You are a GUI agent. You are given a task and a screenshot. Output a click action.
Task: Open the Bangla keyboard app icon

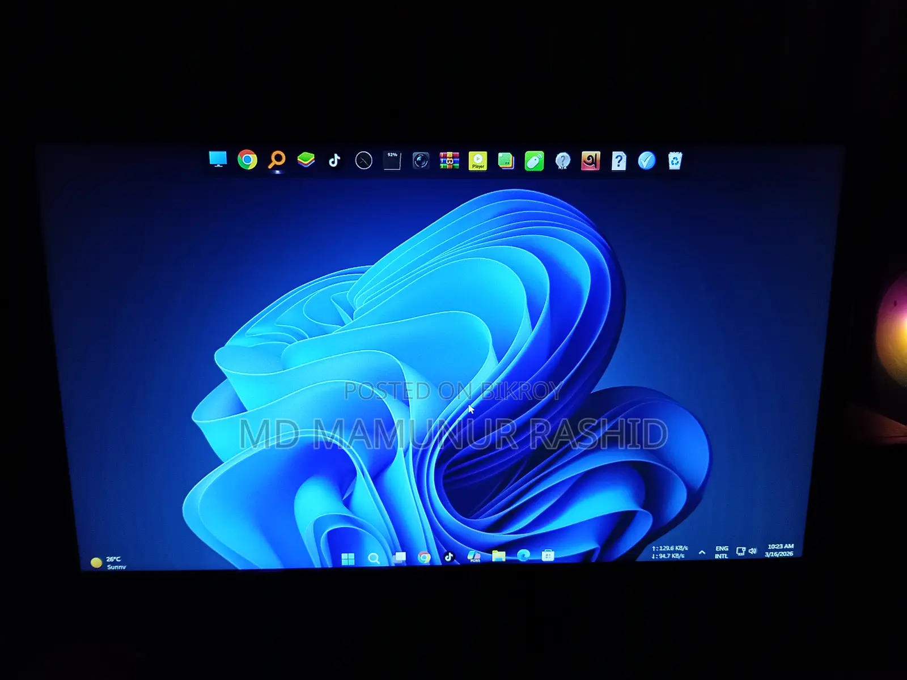591,161
